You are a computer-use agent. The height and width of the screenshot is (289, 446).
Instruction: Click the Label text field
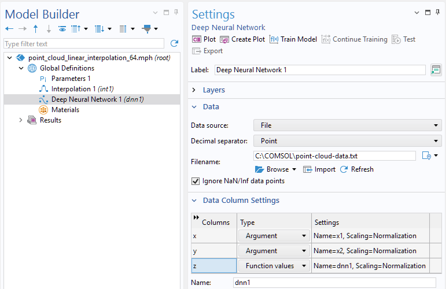click(320, 70)
